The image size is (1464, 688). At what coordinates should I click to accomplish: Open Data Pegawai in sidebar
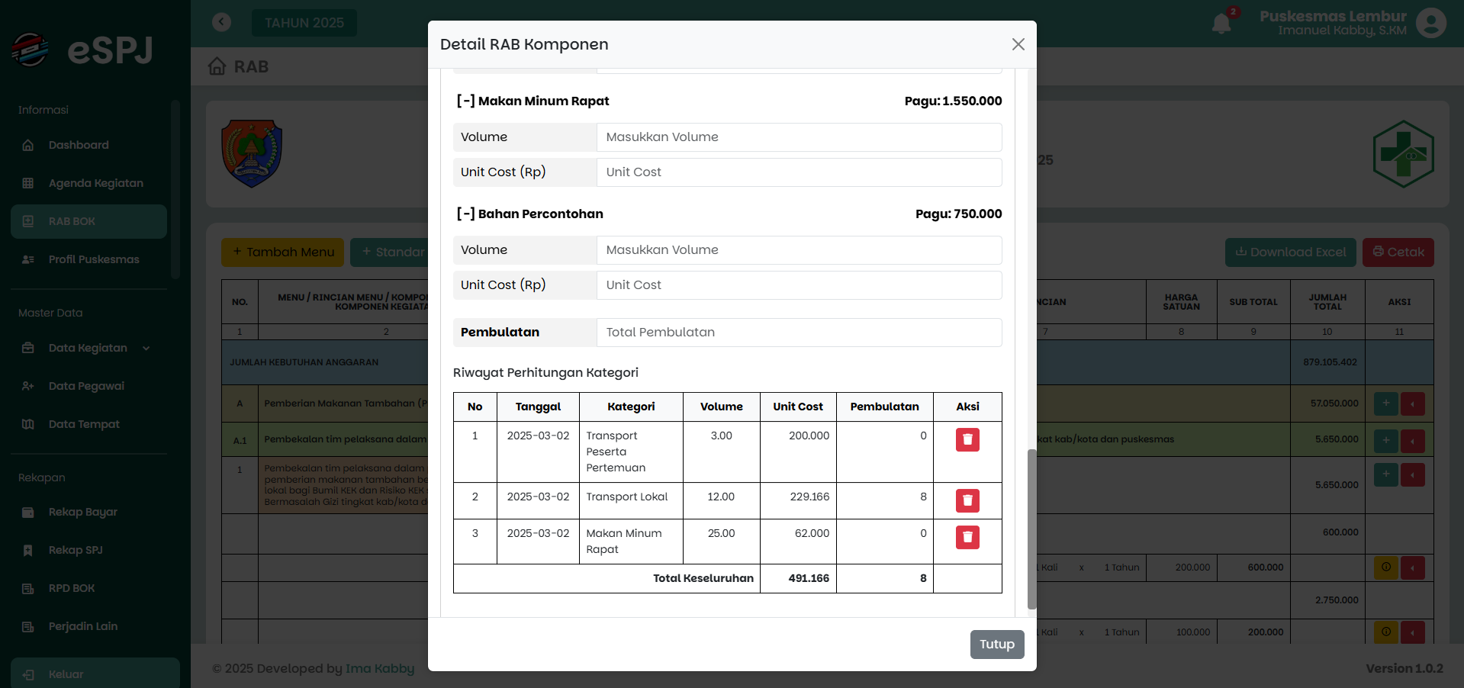click(88, 386)
